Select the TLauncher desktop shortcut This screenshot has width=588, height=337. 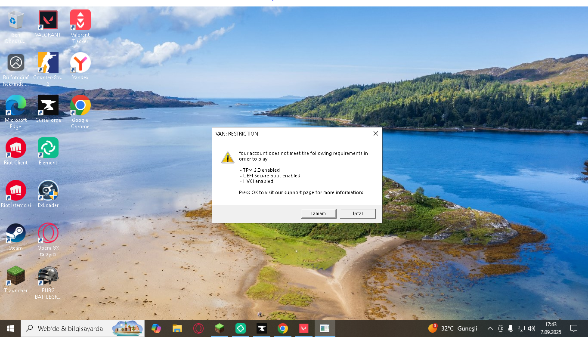tap(16, 280)
